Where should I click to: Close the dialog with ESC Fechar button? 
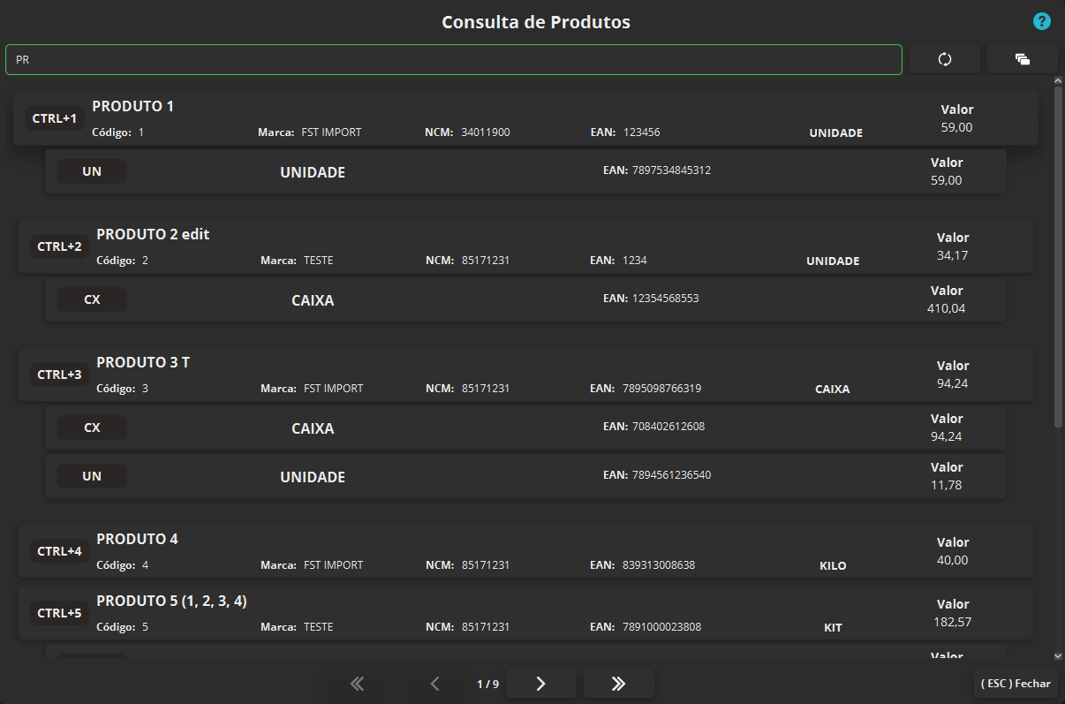[1016, 684]
